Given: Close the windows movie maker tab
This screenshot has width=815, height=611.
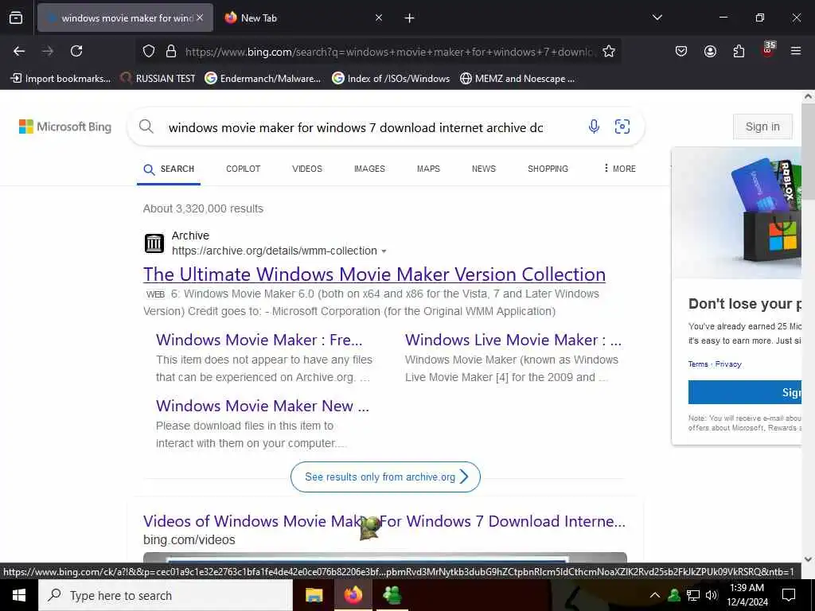Looking at the screenshot, I should [200, 18].
